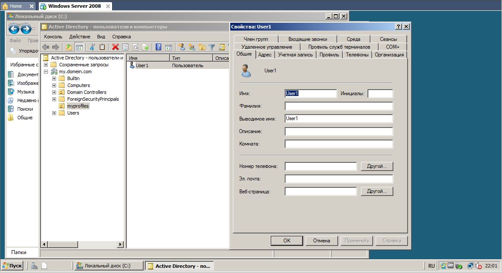Open the Входящие звонки tab
The height and width of the screenshot is (273, 502).
click(x=307, y=39)
